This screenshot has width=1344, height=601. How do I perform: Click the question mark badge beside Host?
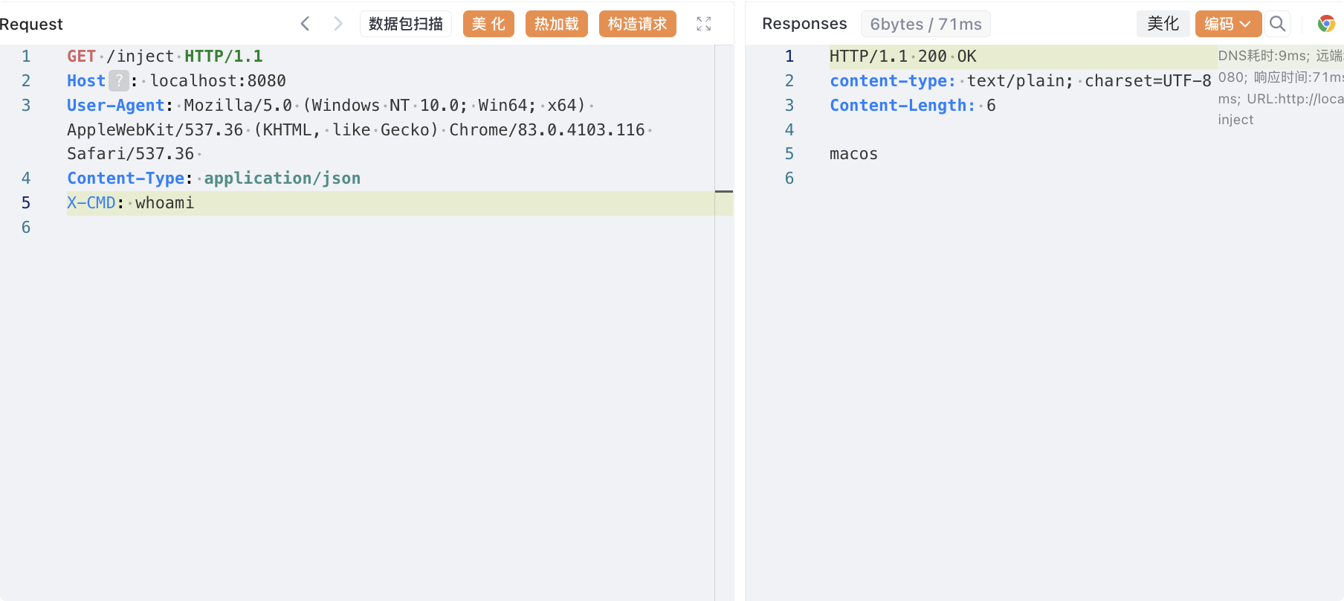pos(119,80)
